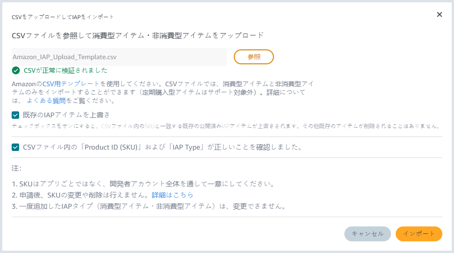
Task: Click the 注: notes heading
Action: [17, 168]
